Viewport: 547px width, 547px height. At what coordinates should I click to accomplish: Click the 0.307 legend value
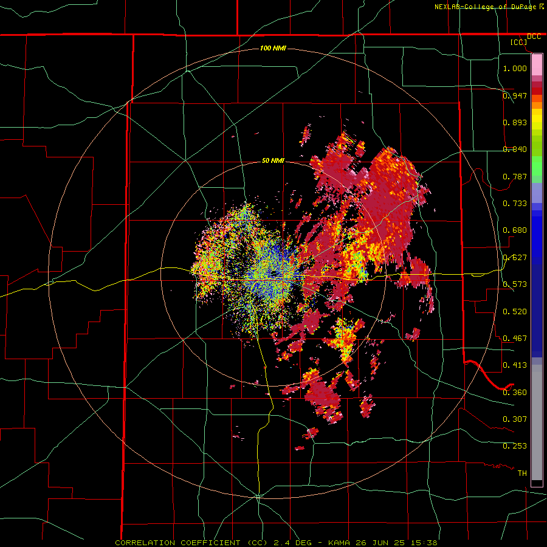click(x=515, y=419)
